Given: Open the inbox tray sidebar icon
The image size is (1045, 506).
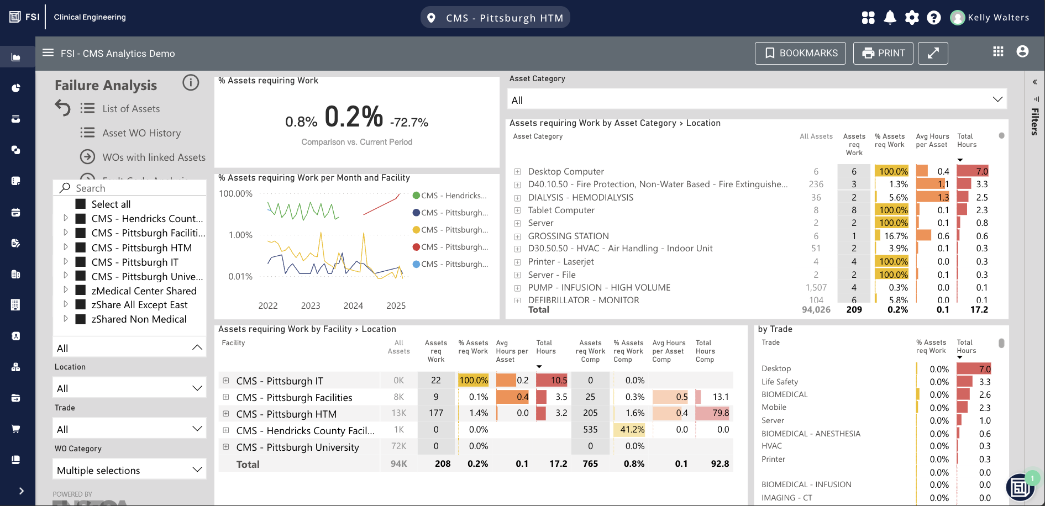Looking at the screenshot, I should pyautogui.click(x=16, y=119).
